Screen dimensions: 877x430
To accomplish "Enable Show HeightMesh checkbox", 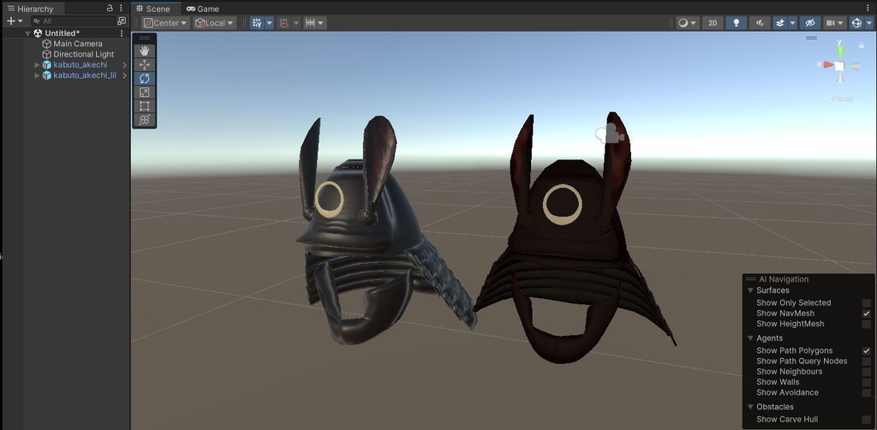I will pyautogui.click(x=867, y=325).
